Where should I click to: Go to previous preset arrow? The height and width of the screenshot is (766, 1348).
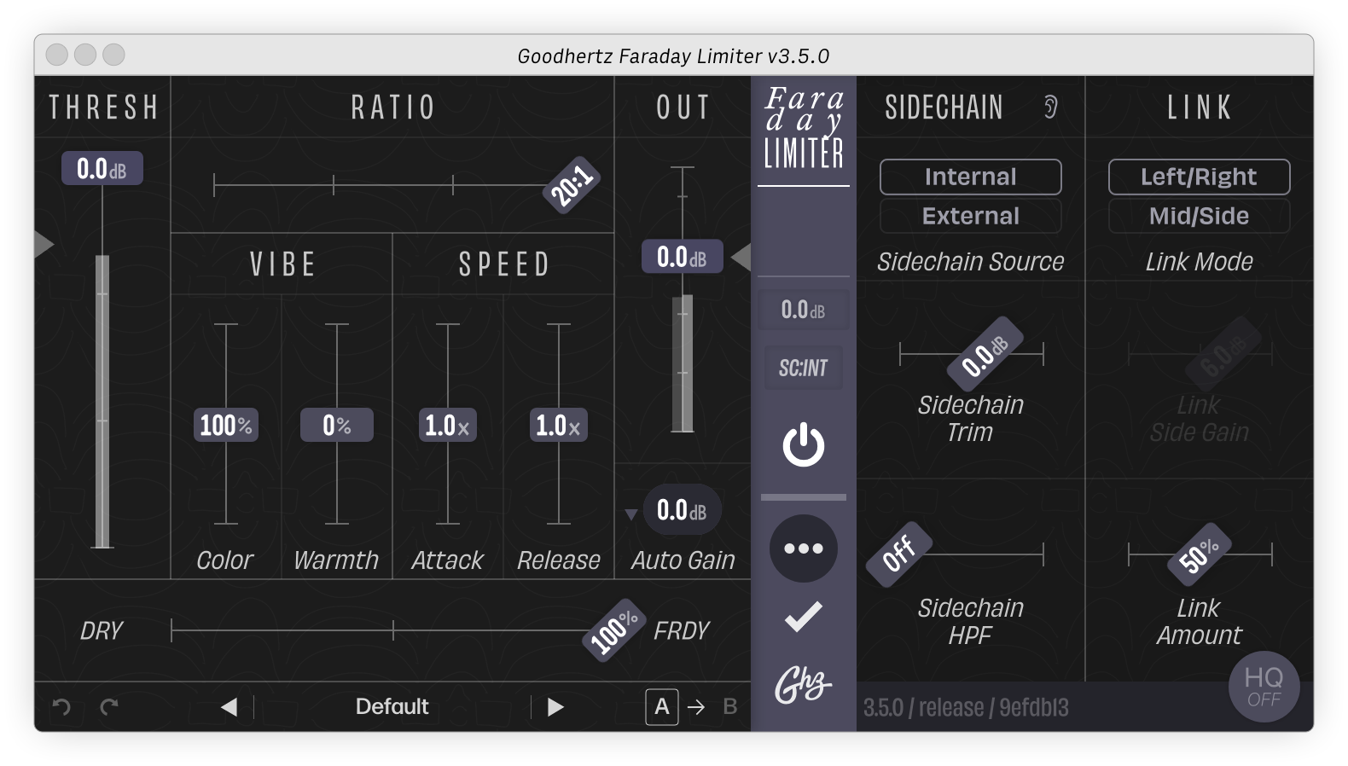coord(229,707)
